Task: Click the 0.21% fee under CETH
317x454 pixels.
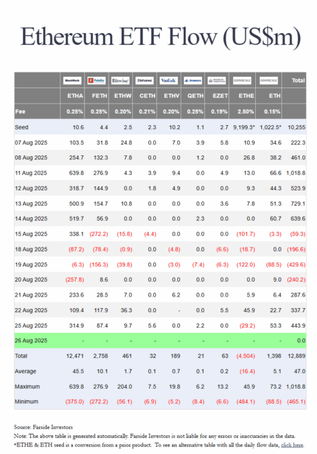Action: [x=147, y=112]
